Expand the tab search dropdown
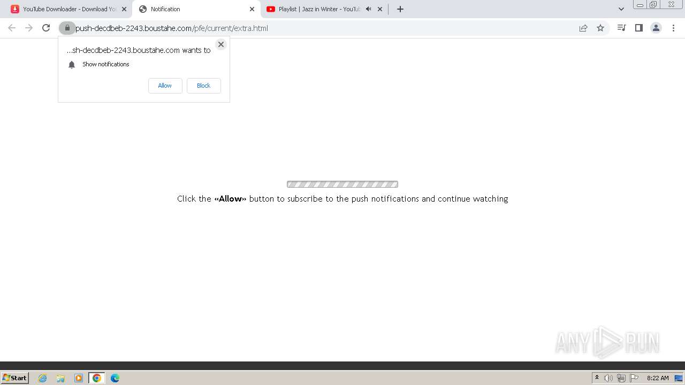The width and height of the screenshot is (685, 385). point(621,9)
